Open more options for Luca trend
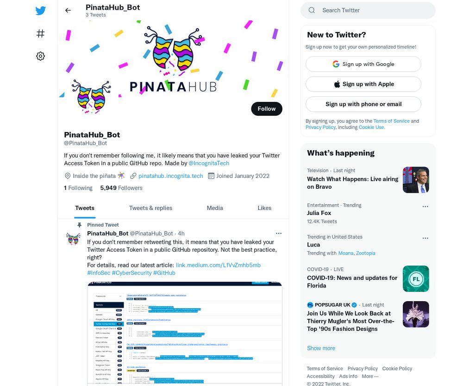The width and height of the screenshot is (463, 386). coord(425,238)
